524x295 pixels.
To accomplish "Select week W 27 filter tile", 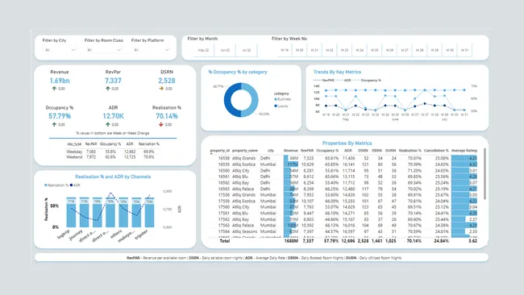I will pos(405,50).
